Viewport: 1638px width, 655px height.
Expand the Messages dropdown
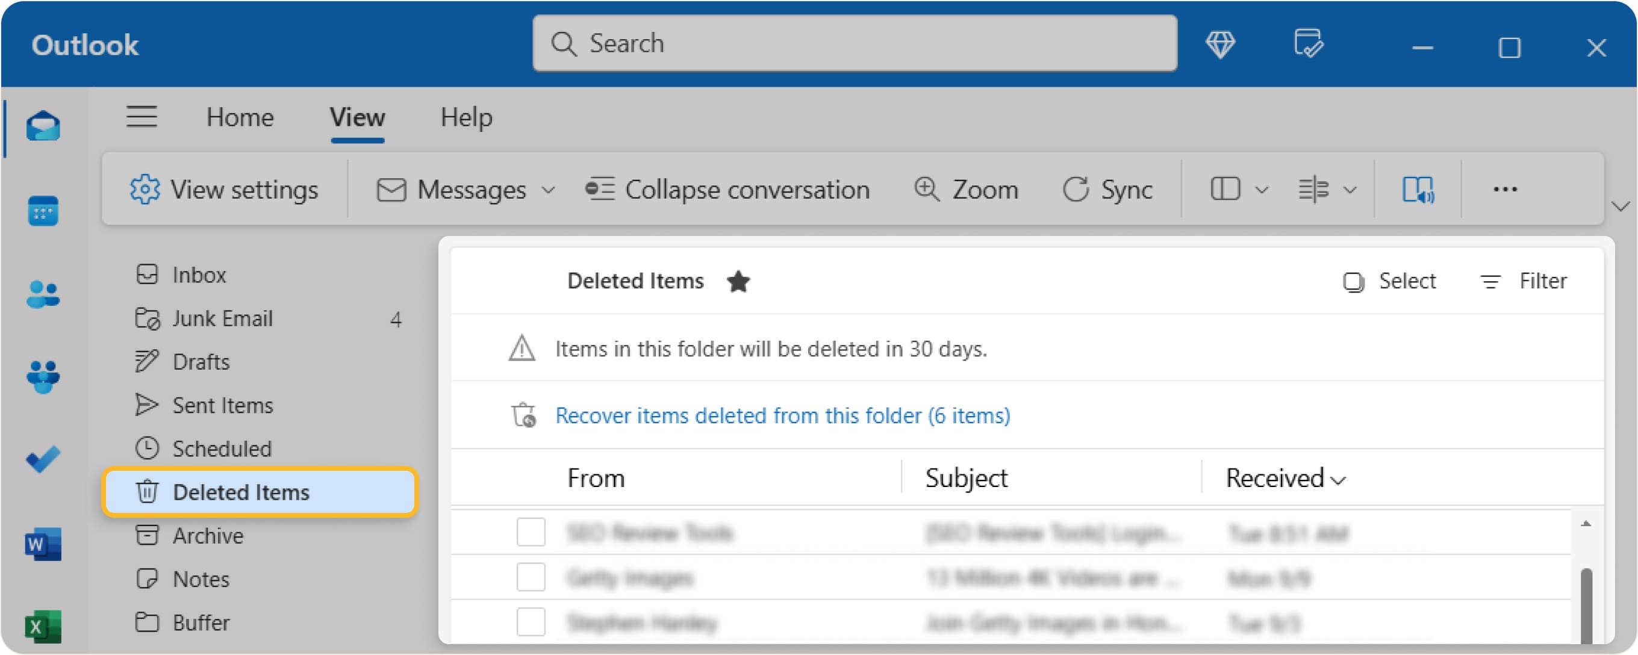pos(548,190)
